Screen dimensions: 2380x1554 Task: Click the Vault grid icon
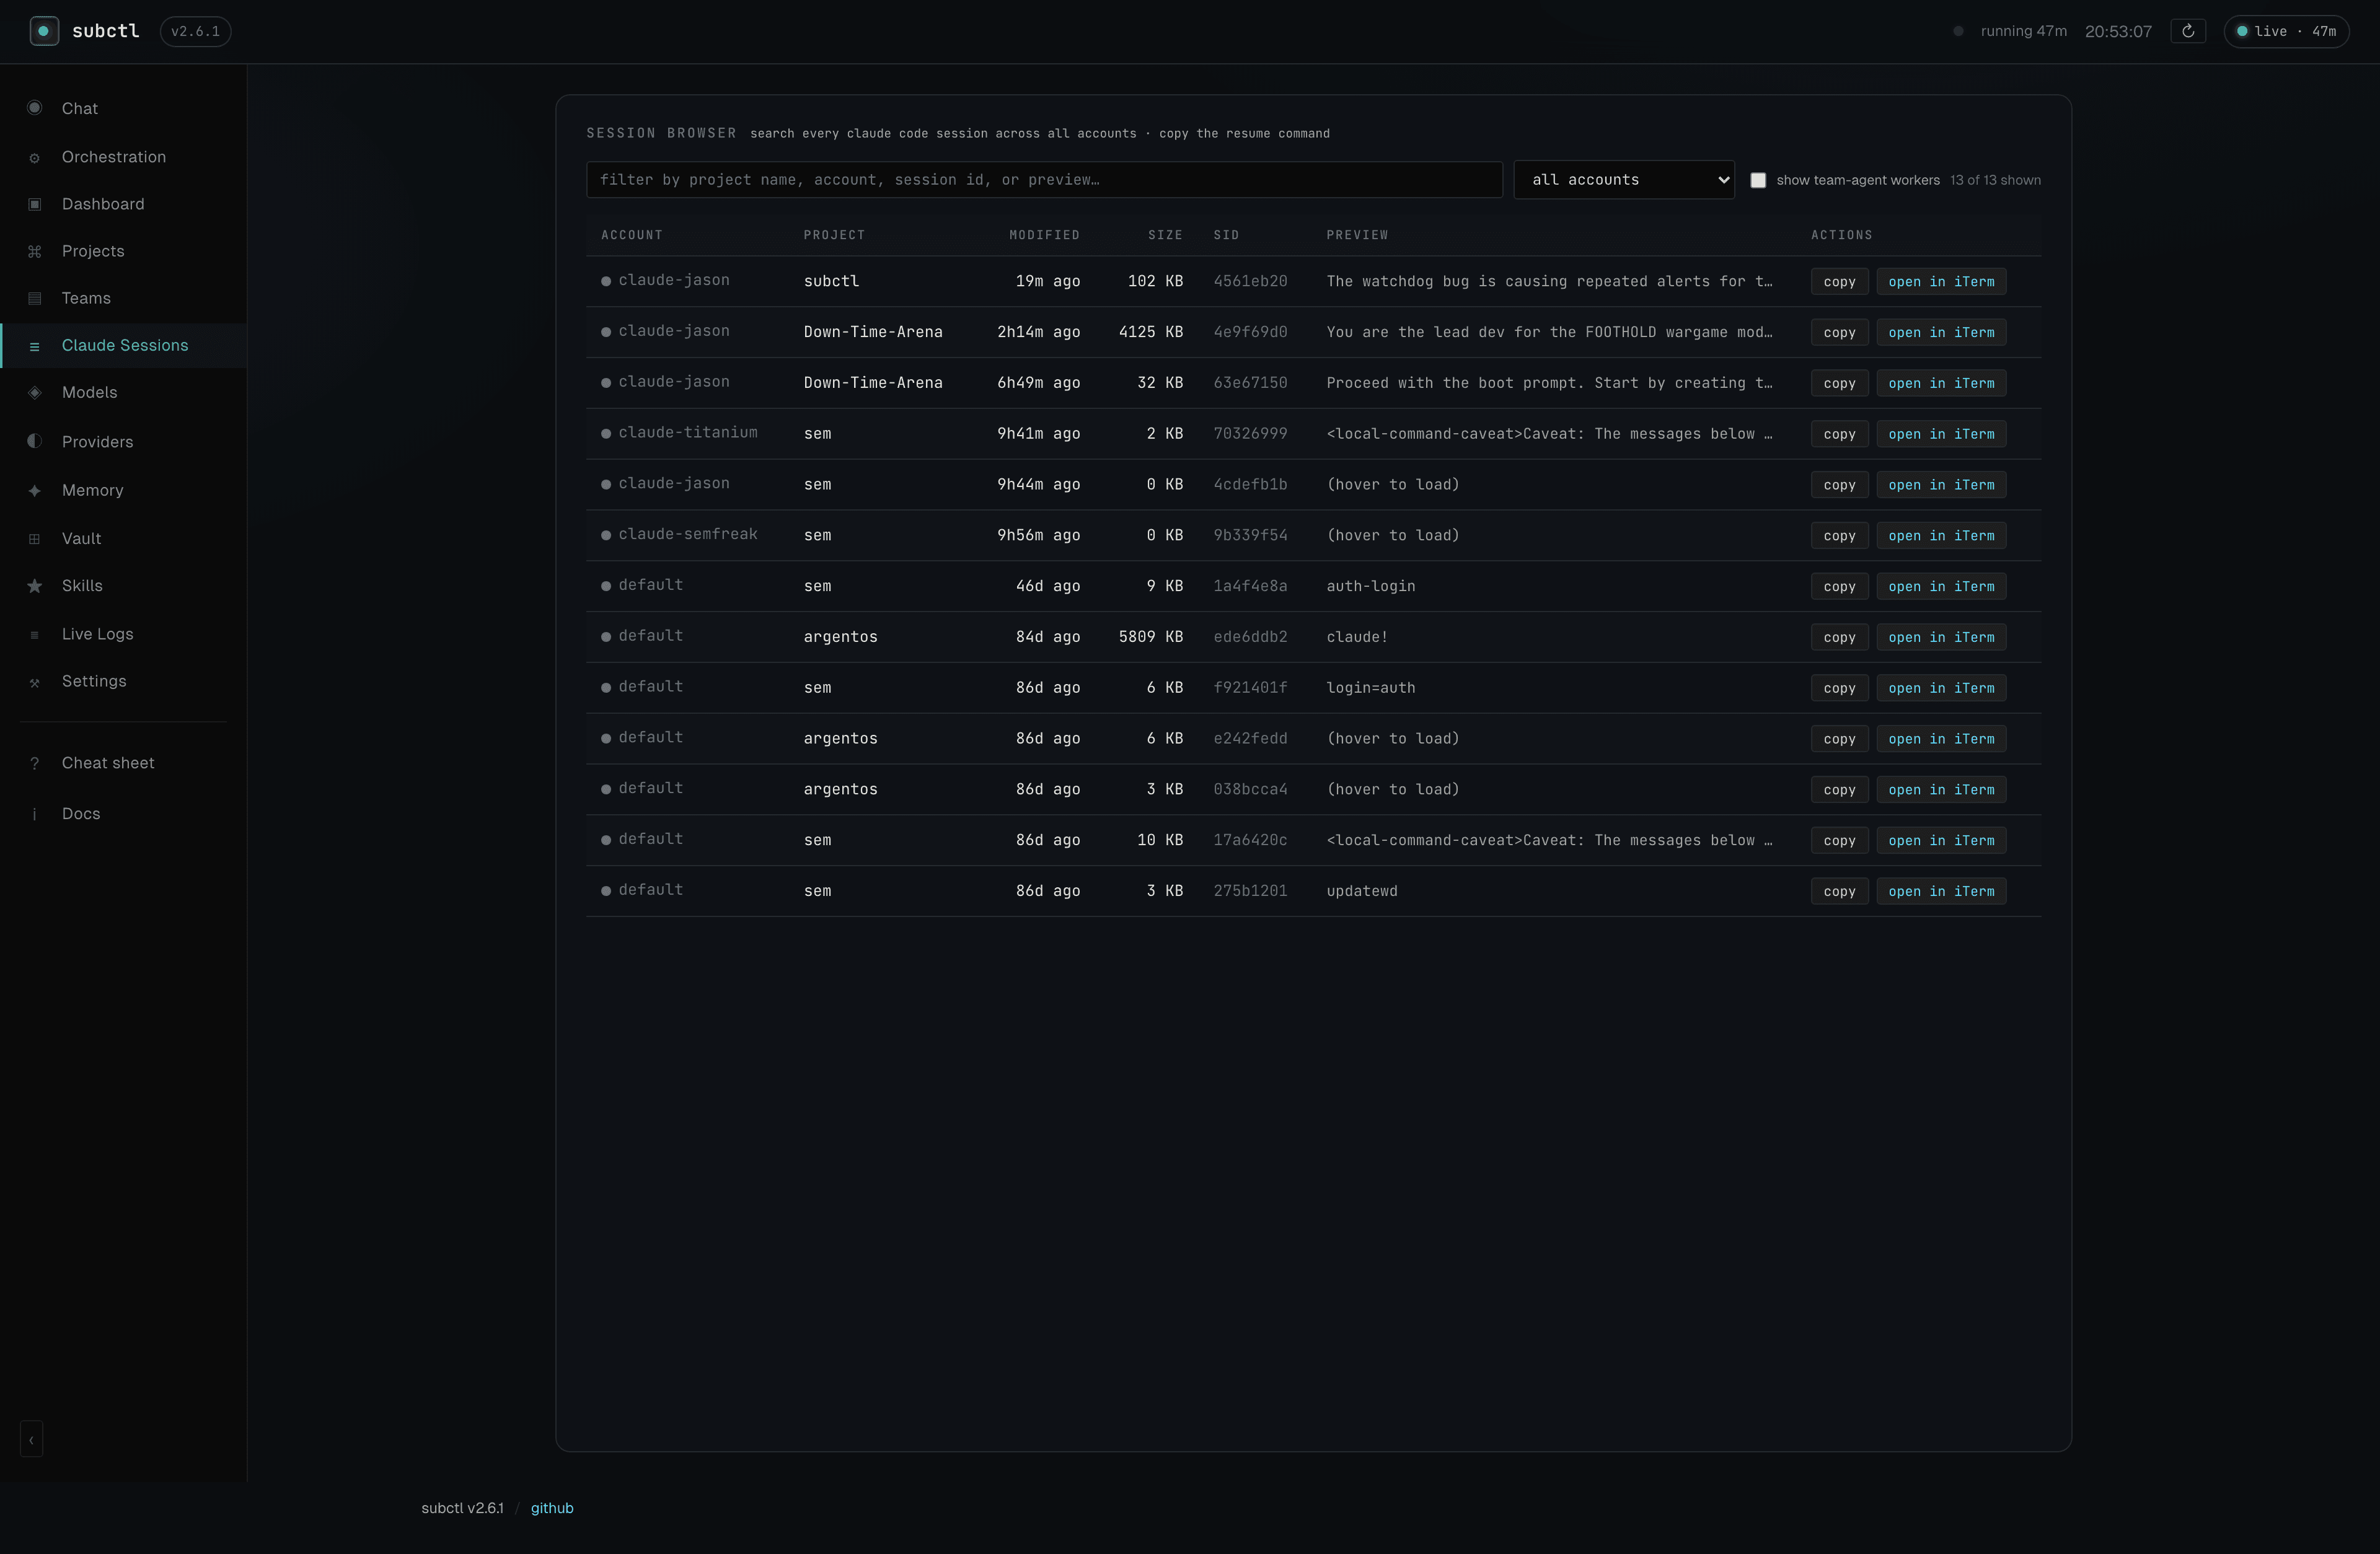(35, 539)
